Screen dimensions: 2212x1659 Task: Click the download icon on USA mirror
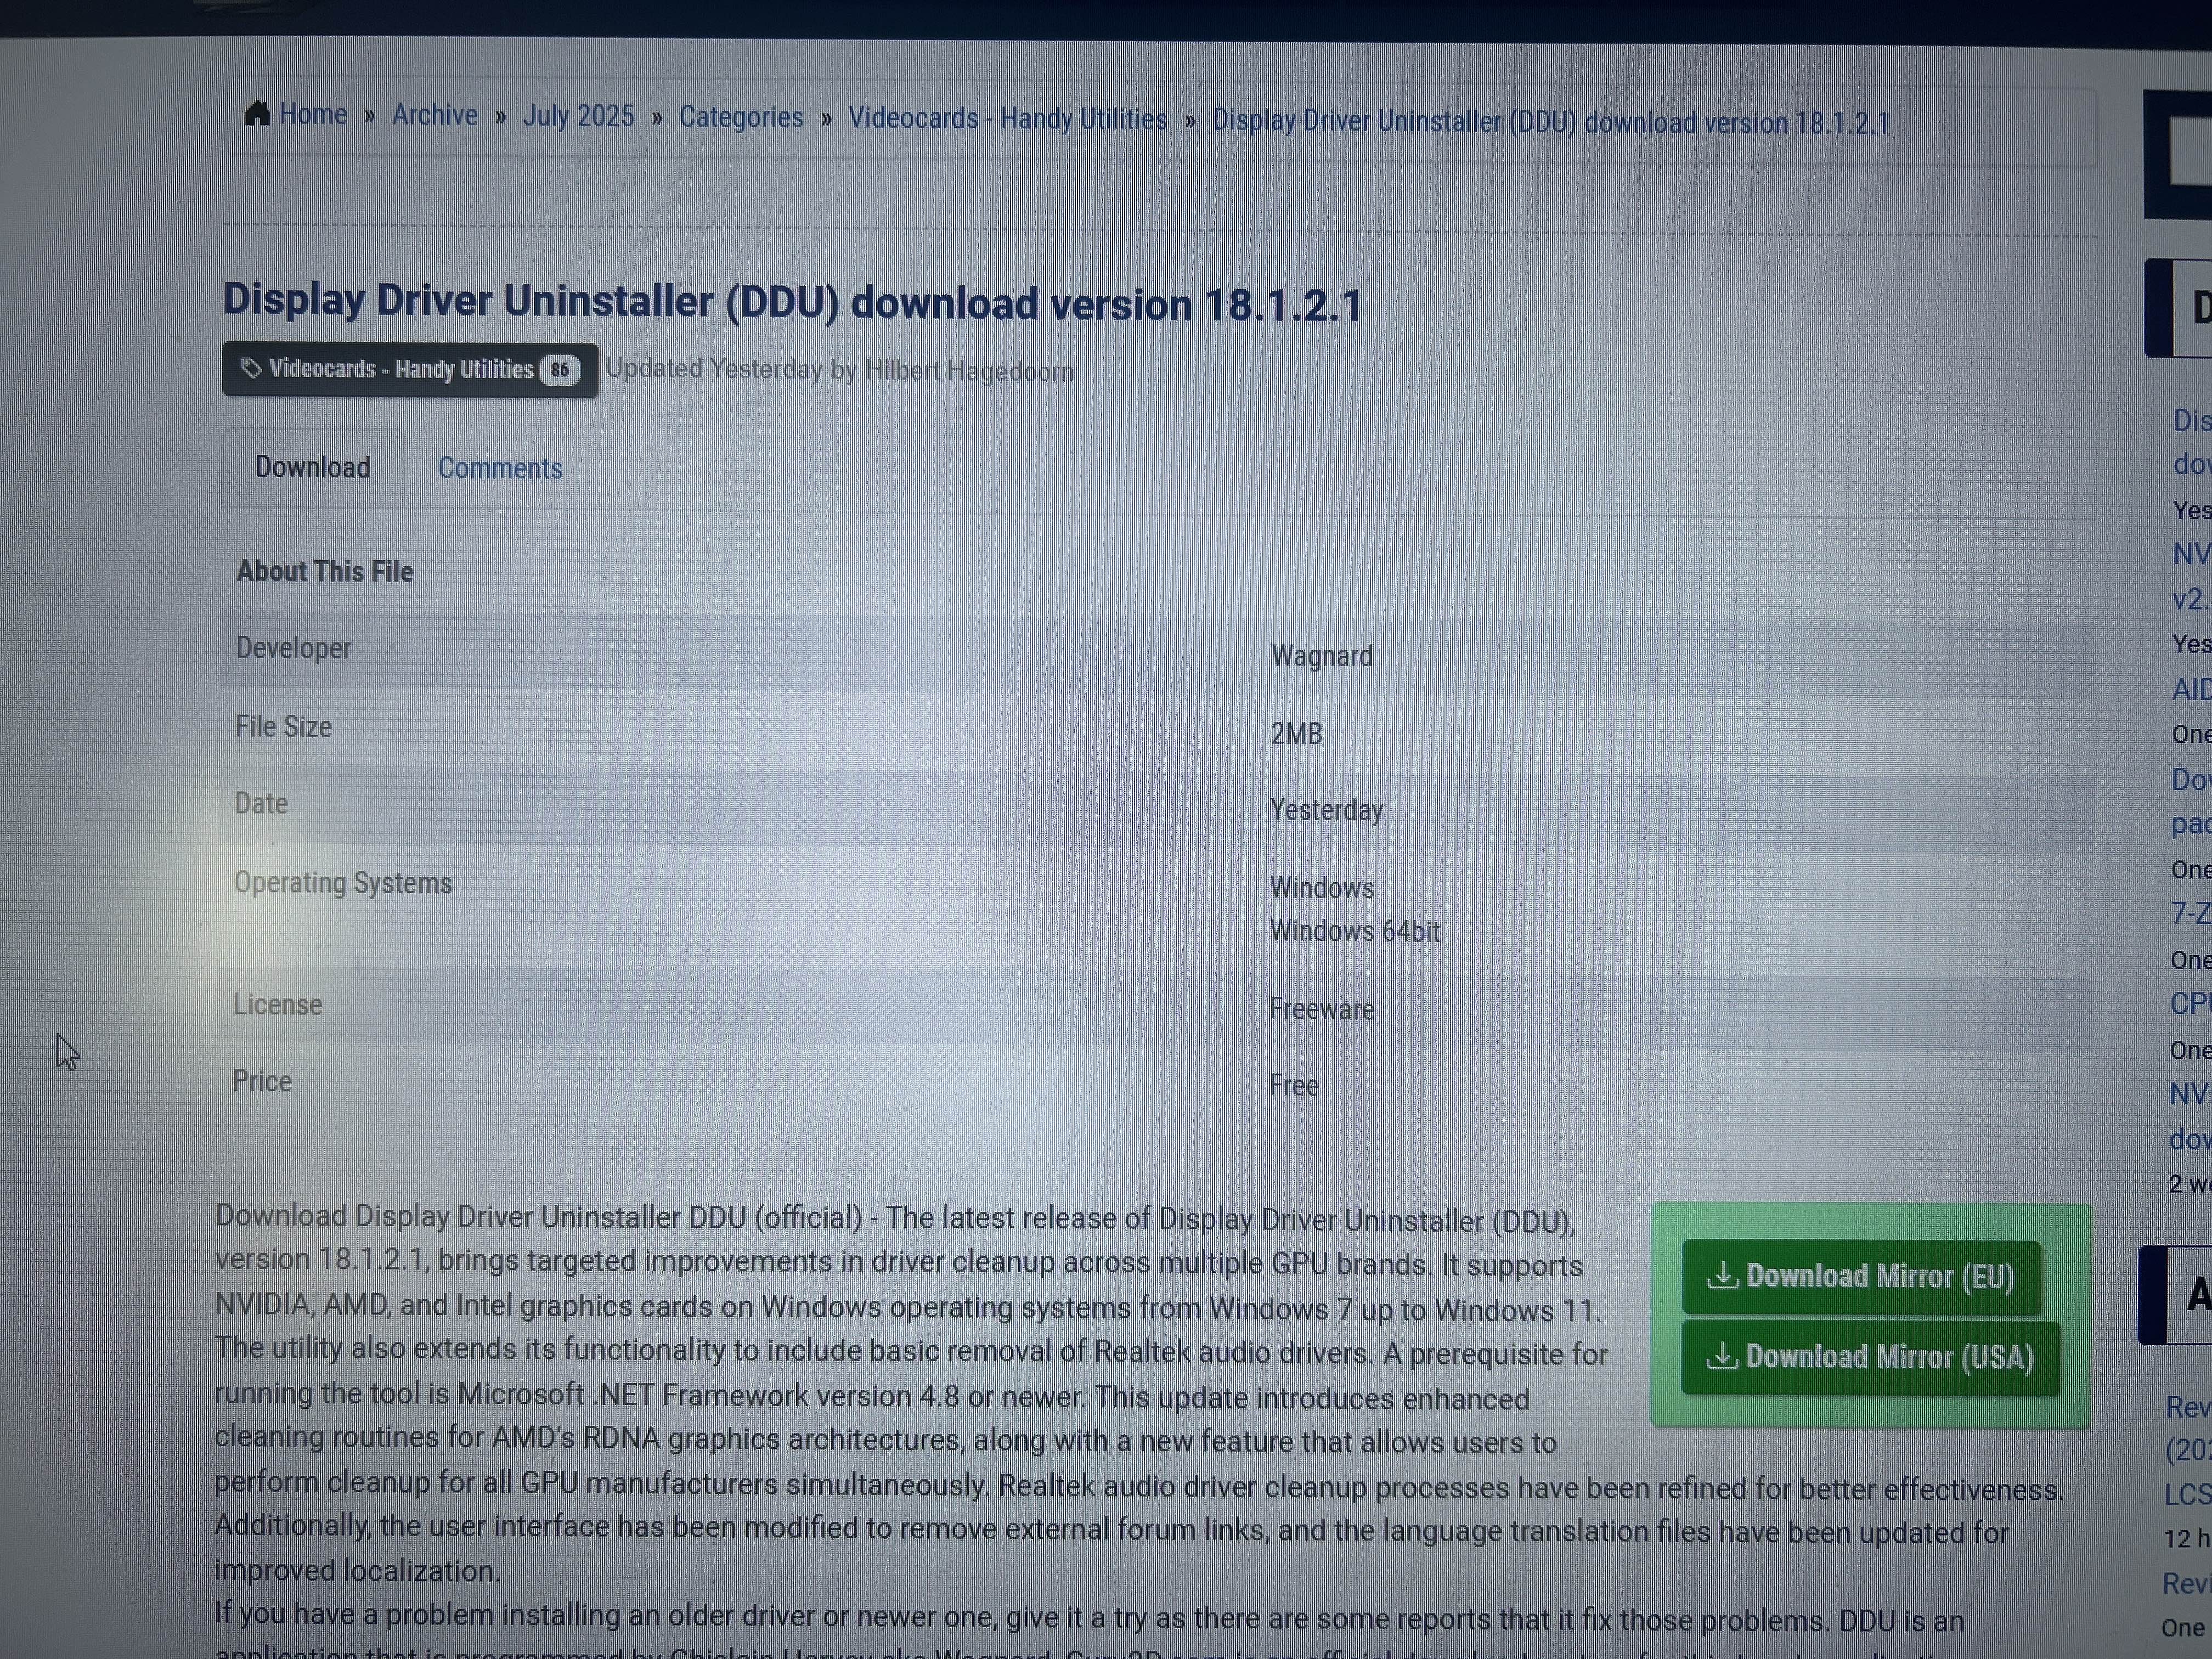tap(1721, 1356)
